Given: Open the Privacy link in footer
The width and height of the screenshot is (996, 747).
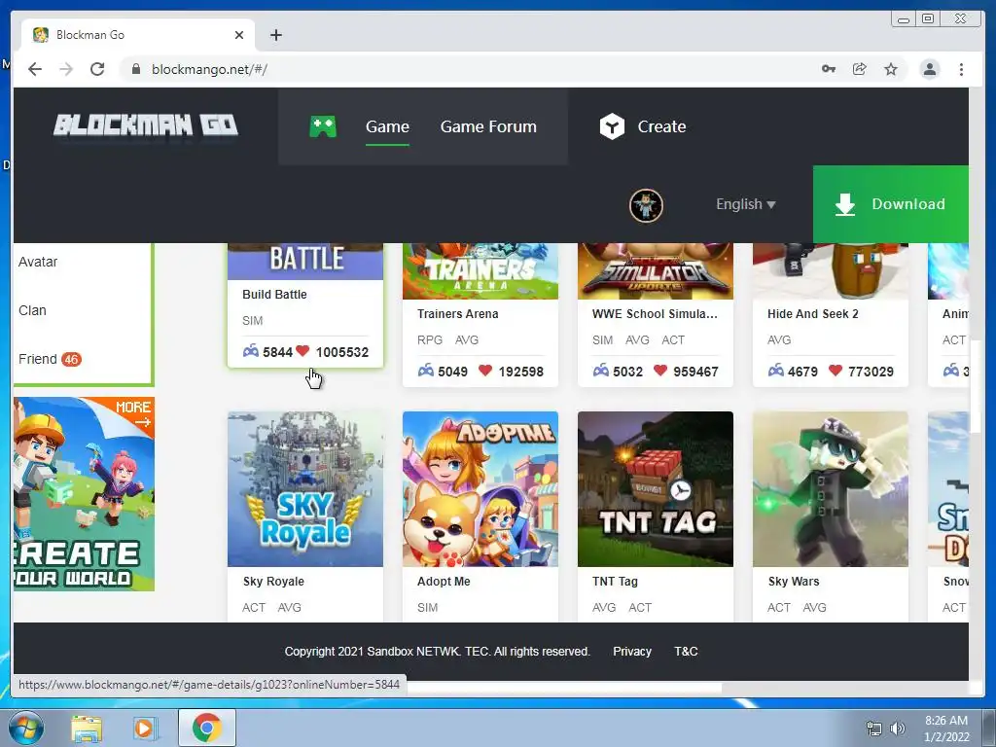Looking at the screenshot, I should 632,651.
